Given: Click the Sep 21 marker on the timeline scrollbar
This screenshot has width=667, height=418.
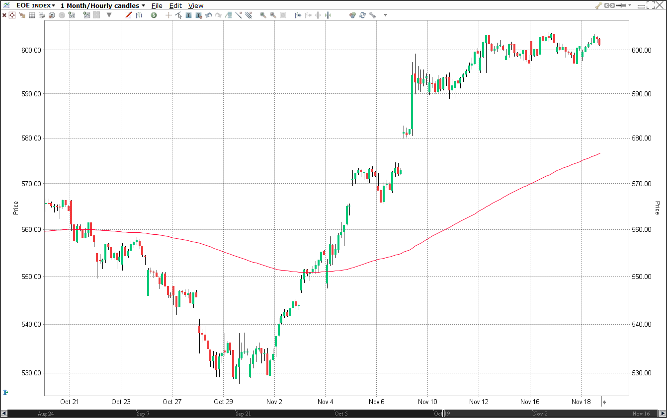Looking at the screenshot, I should click(x=243, y=414).
